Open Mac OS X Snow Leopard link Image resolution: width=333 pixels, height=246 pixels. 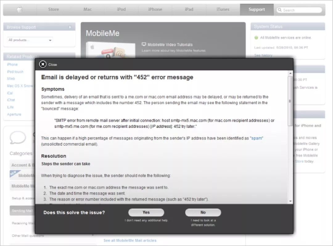pyautogui.click(x=20, y=86)
